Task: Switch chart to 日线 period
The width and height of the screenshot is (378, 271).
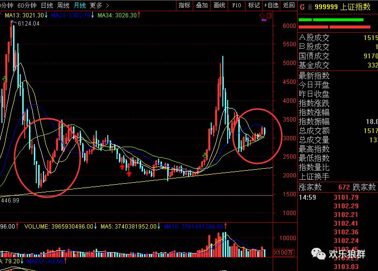Action: (47, 5)
